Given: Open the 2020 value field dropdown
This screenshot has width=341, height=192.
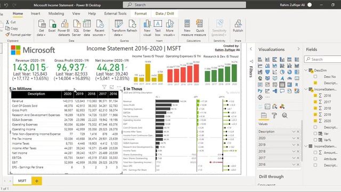Looking at the screenshot, I should (294, 138).
